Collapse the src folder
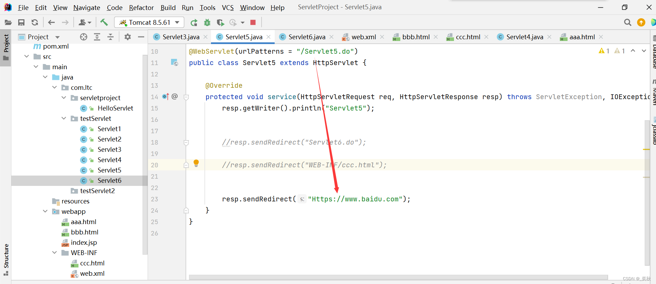The width and height of the screenshot is (656, 284). (x=27, y=56)
